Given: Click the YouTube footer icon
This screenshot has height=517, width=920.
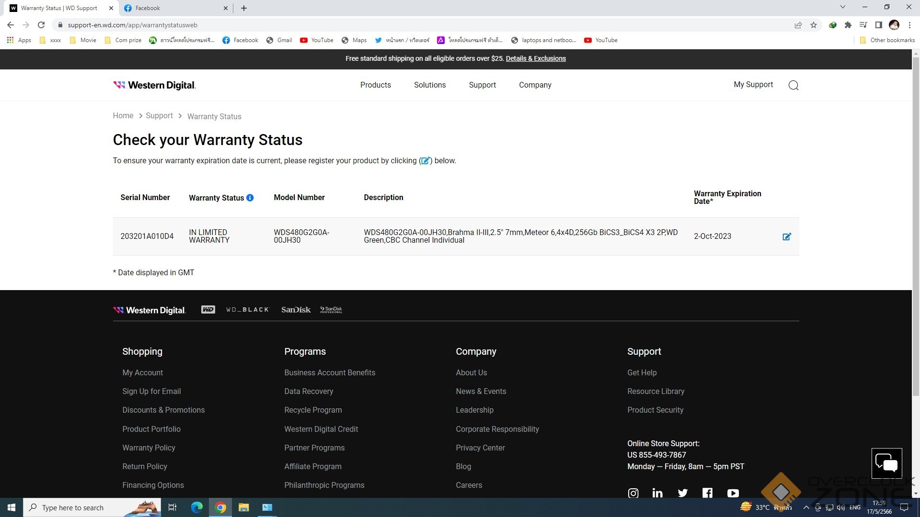Looking at the screenshot, I should click(733, 493).
